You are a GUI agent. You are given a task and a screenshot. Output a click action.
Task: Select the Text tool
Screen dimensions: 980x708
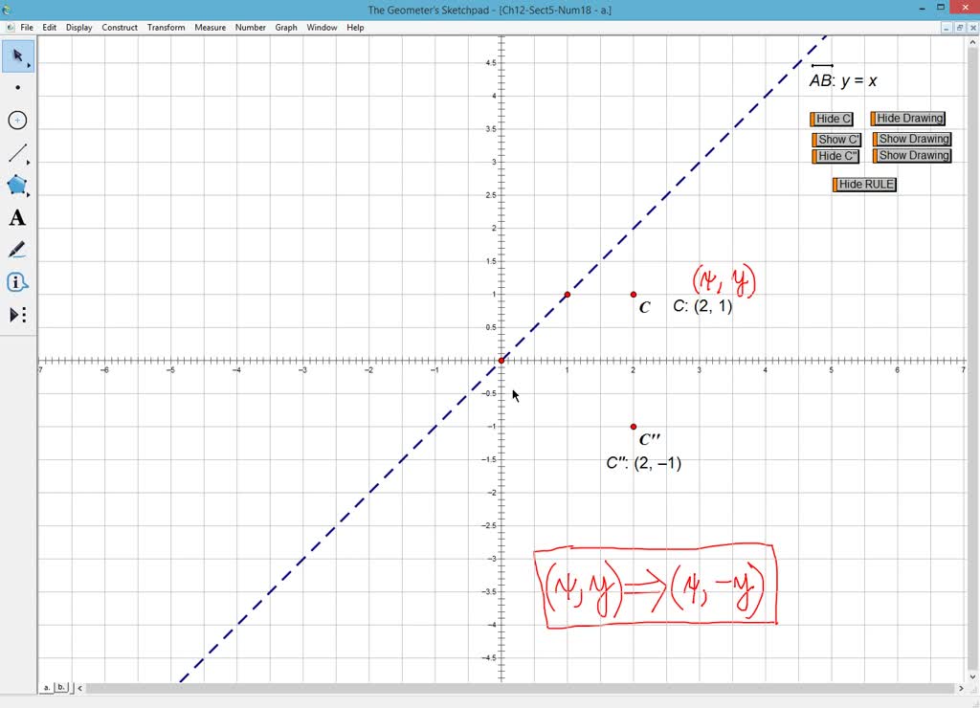(x=17, y=217)
